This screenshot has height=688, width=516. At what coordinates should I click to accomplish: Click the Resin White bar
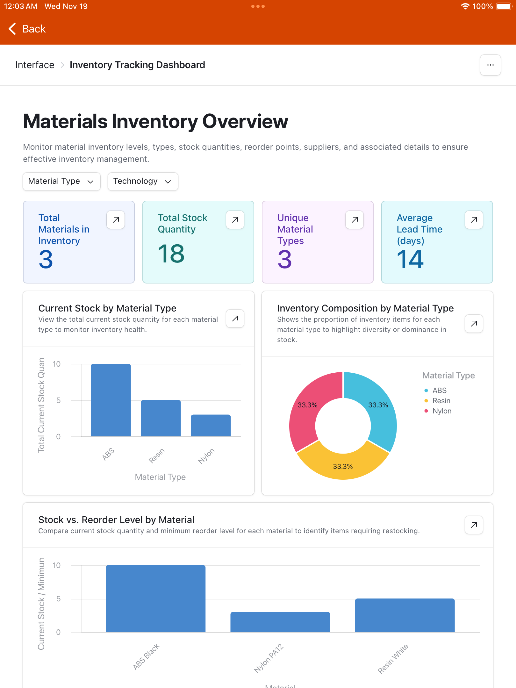(405, 615)
